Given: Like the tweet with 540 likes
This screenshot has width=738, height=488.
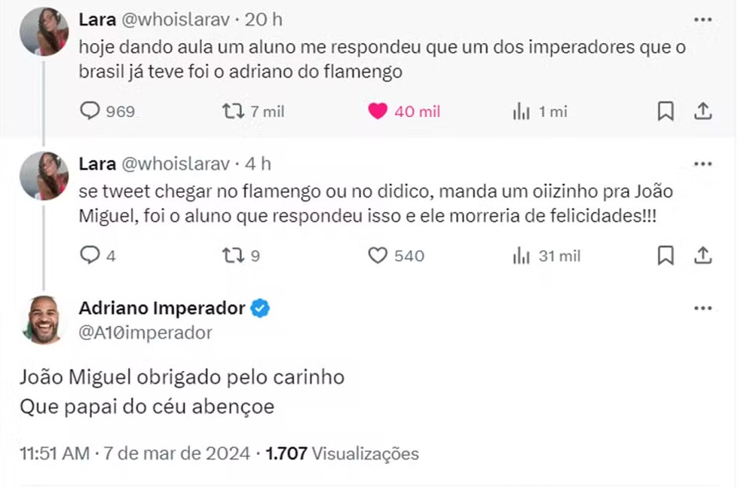Looking at the screenshot, I should [x=377, y=256].
